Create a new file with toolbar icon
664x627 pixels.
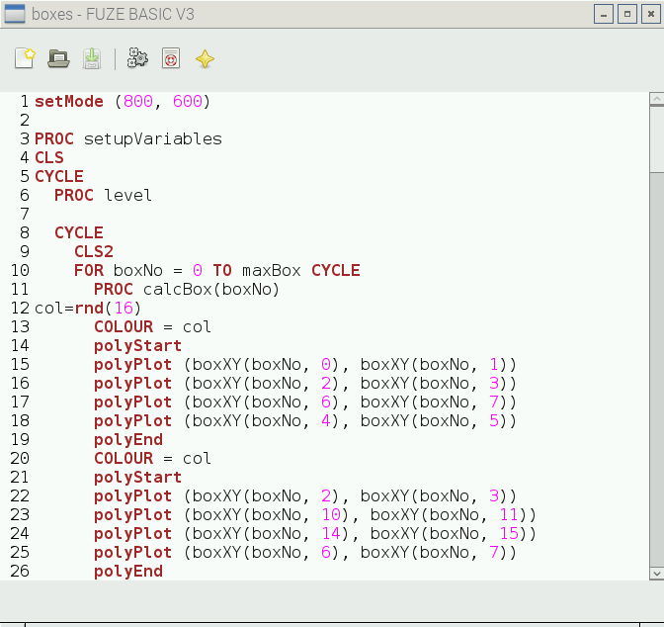pos(25,58)
